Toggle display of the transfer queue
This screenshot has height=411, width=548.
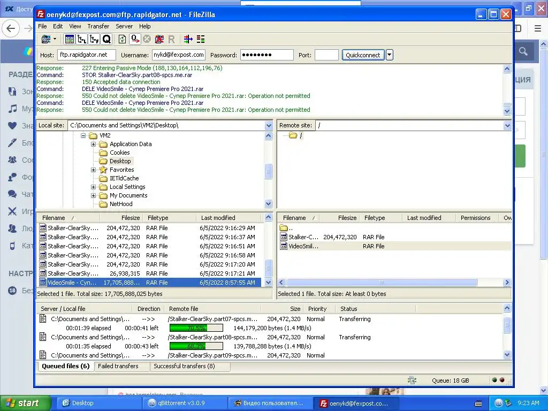106,39
